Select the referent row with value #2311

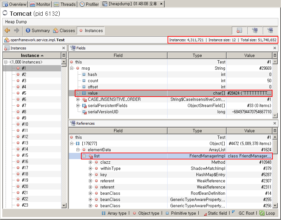(171, 187)
